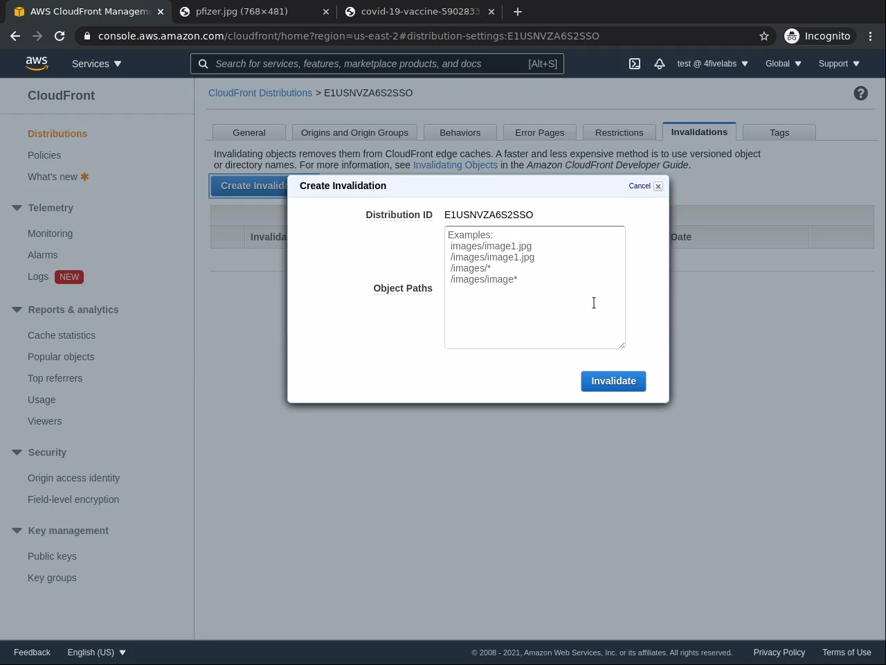Bookmark this page with the star icon
The height and width of the screenshot is (665, 886).
[764, 36]
